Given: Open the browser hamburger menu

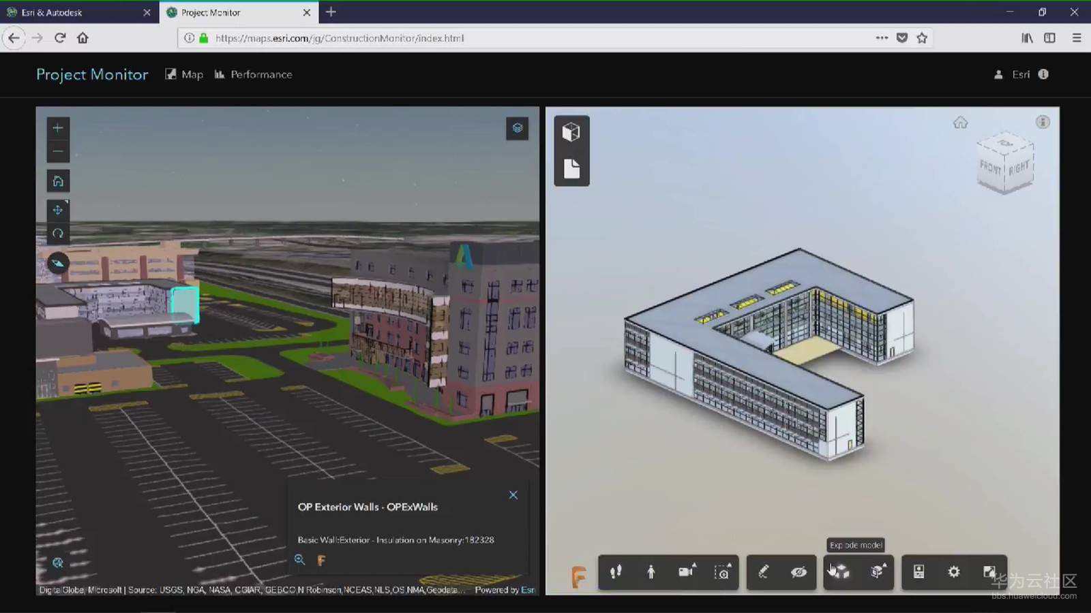Looking at the screenshot, I should pyautogui.click(x=1077, y=38).
